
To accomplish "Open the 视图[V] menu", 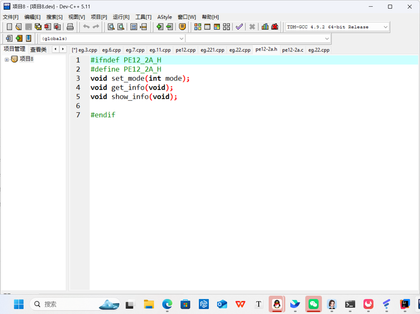I will point(76,17).
